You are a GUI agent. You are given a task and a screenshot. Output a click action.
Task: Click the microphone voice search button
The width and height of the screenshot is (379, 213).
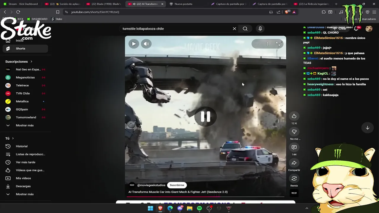tap(260, 29)
